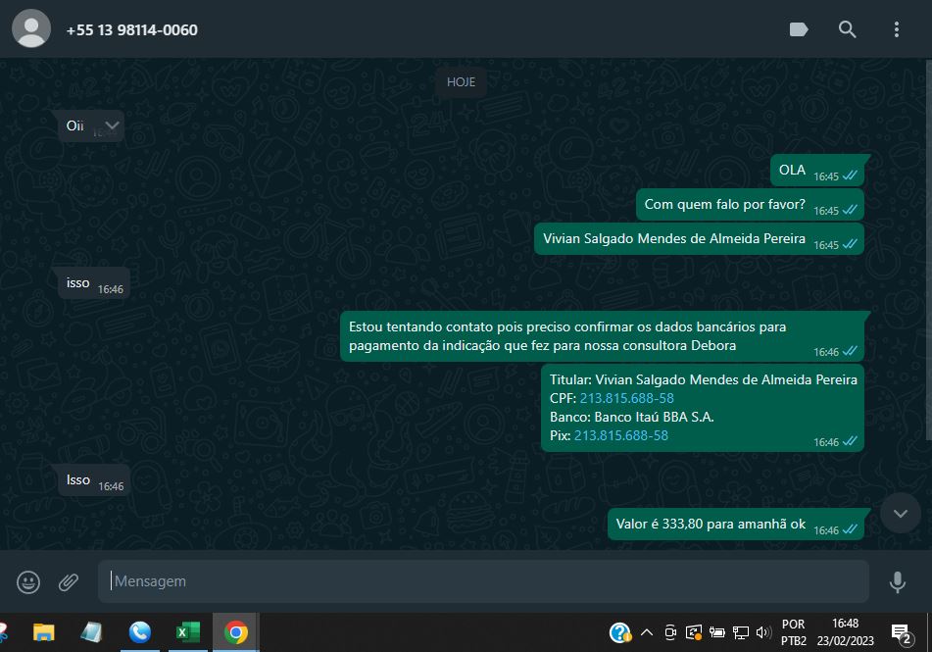The image size is (932, 652).
Task: Click the label tag icon in chat header
Action: tap(799, 29)
